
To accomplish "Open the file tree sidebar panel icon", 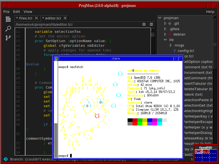I will (8, 19).
